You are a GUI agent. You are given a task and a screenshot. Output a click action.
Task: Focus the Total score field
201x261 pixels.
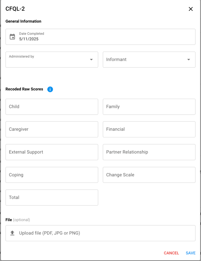tap(52, 197)
